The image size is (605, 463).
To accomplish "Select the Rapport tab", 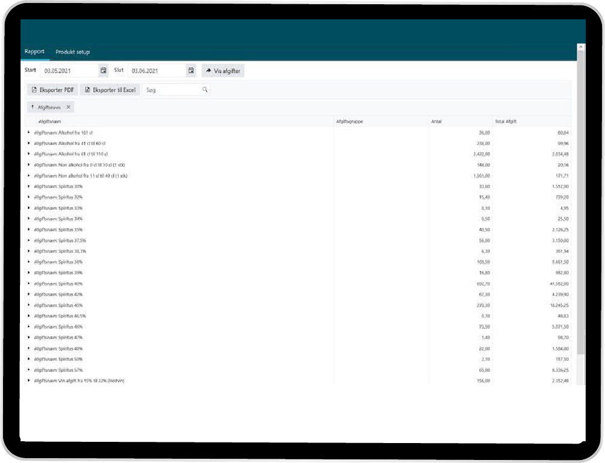I will click(34, 51).
